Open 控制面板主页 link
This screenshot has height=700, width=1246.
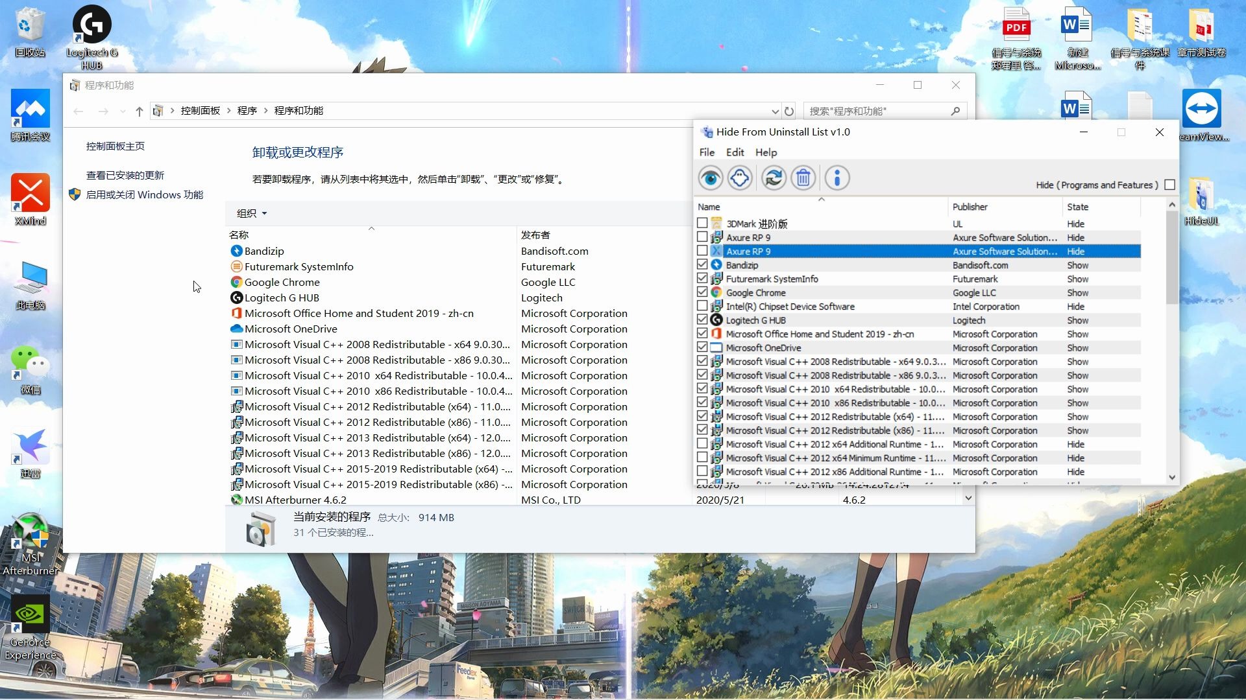tap(116, 146)
